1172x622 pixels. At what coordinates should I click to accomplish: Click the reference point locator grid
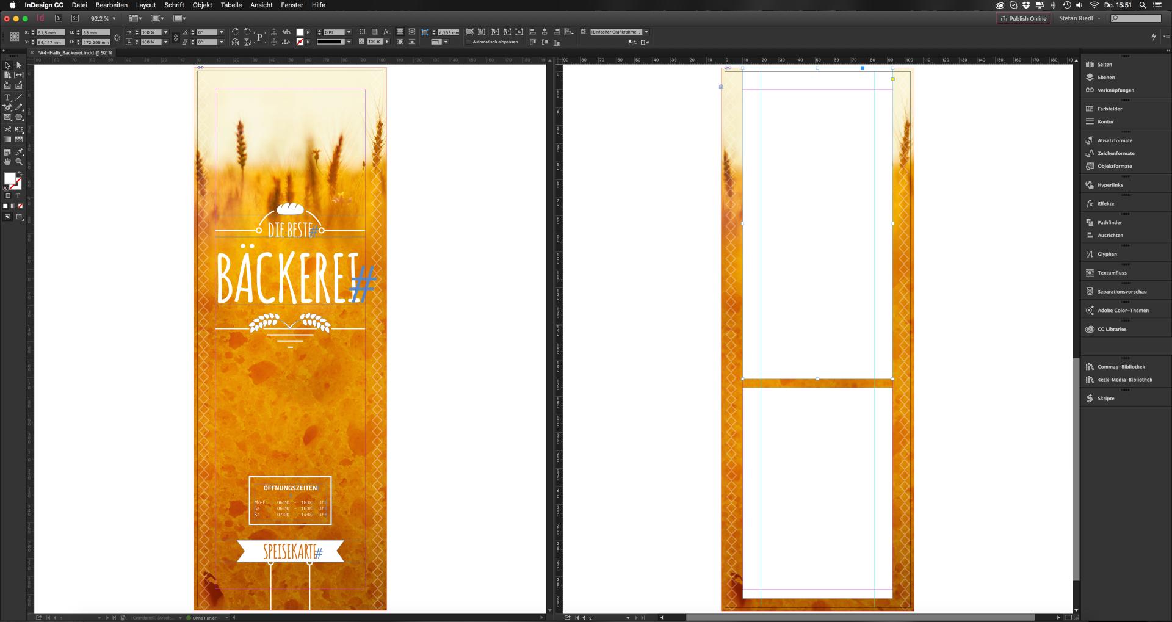(14, 37)
